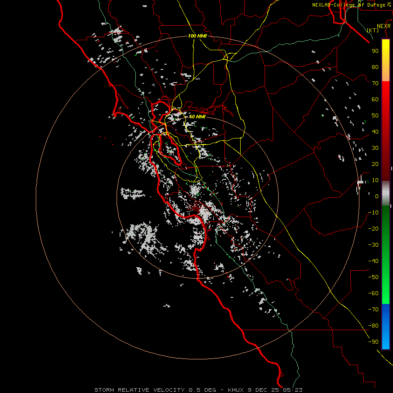
Task: Click the 30 value on velocity scale
Action: pos(375,148)
